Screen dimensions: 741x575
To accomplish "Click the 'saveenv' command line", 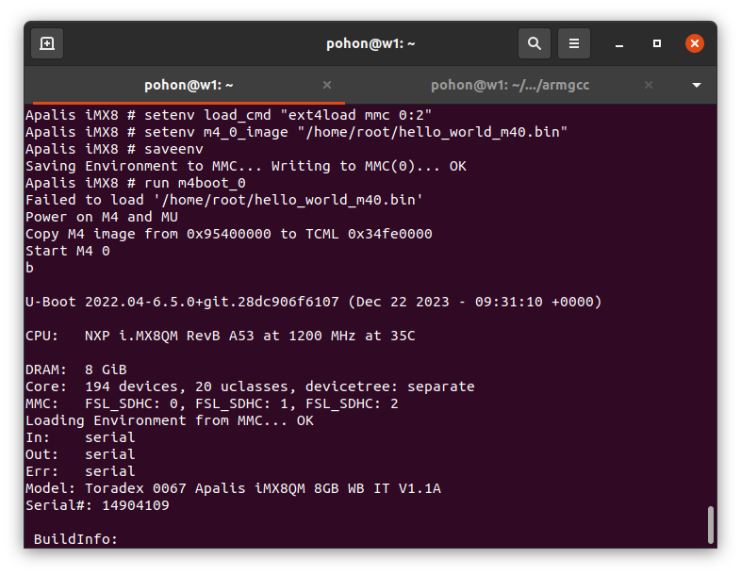I will 114,149.
